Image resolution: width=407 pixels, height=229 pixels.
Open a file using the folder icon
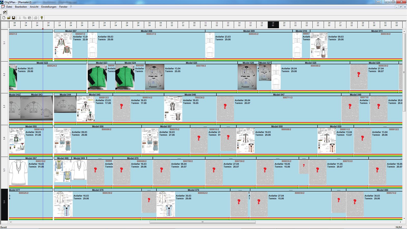pyautogui.click(x=9, y=18)
